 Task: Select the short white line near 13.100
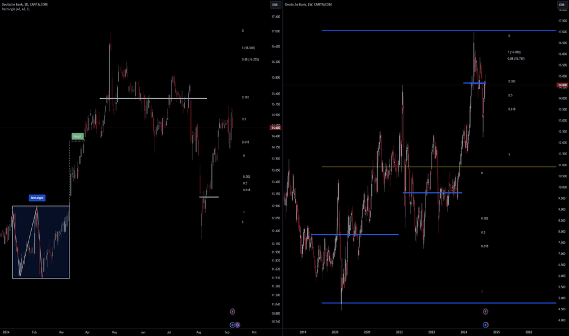tap(209, 197)
